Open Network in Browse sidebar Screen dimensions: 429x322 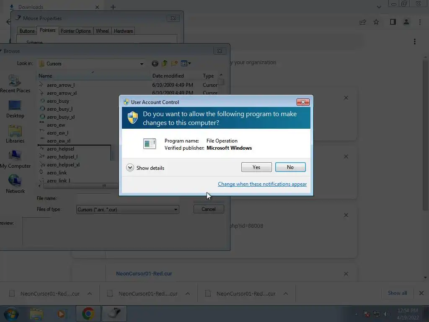coord(15,184)
